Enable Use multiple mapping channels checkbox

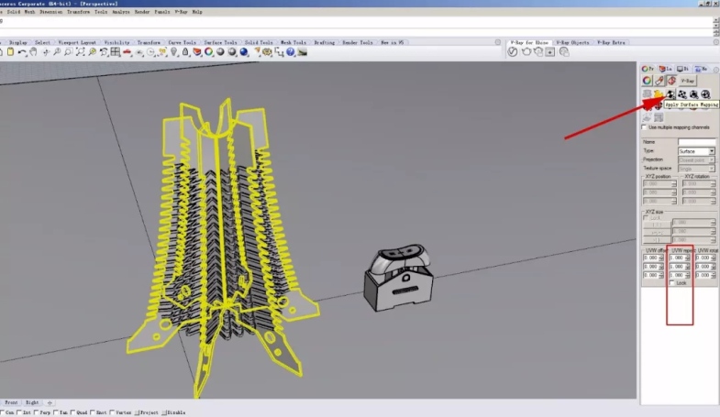[x=644, y=126]
